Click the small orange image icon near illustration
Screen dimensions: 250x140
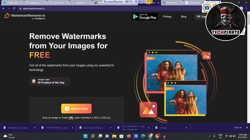(x=207, y=56)
